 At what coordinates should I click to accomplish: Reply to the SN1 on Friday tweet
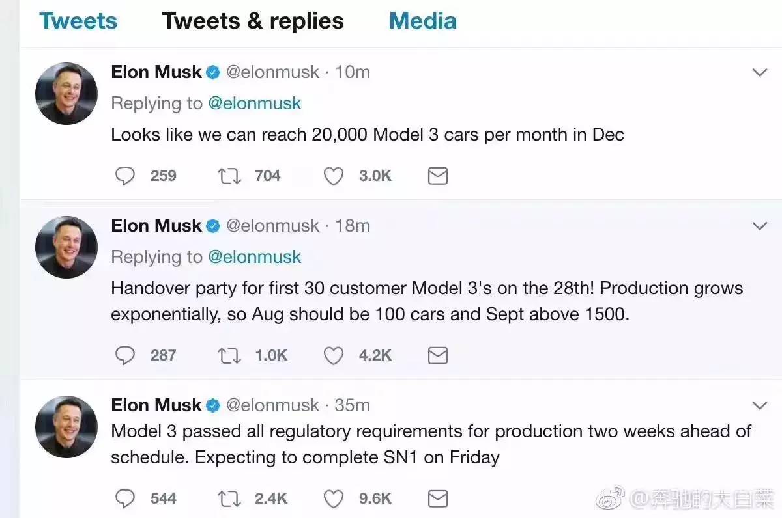124,499
